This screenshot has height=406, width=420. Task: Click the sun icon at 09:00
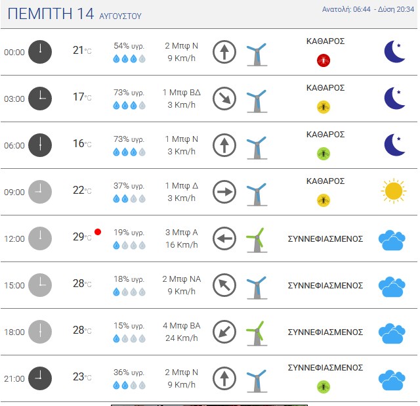[394, 191]
